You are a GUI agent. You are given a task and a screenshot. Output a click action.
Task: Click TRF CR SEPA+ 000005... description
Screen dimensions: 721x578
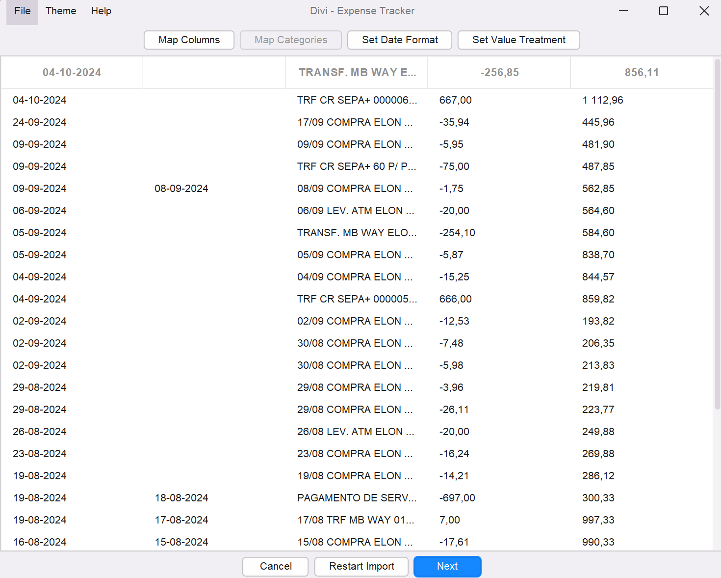click(357, 299)
